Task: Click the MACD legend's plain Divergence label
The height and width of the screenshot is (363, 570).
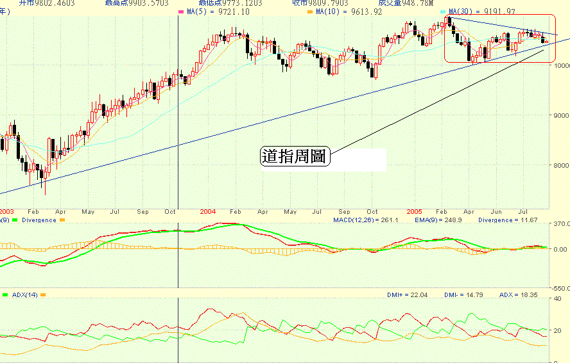Action: point(39,220)
